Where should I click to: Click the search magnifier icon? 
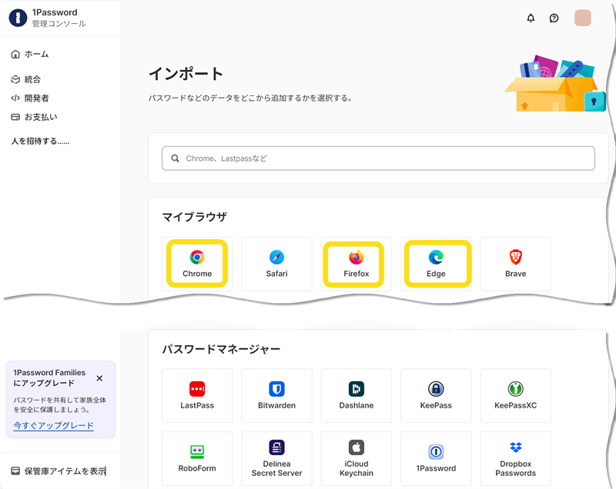click(176, 158)
